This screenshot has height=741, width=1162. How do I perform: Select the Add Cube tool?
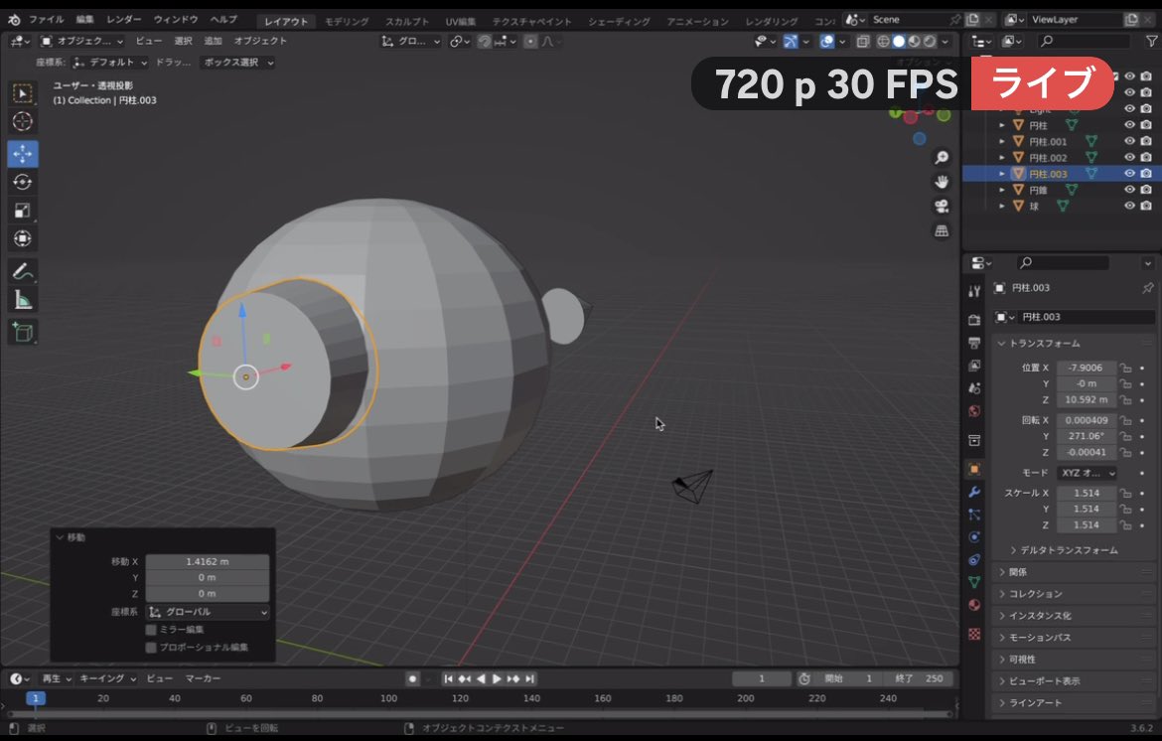(x=22, y=332)
